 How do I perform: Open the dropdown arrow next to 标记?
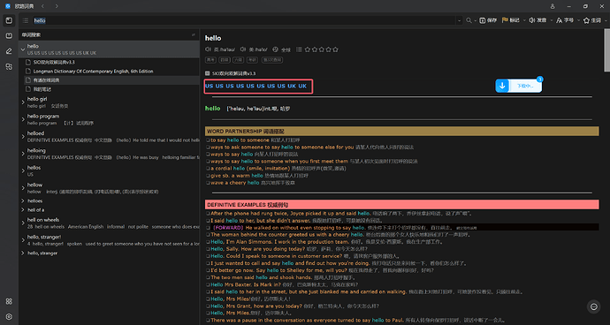click(524, 20)
